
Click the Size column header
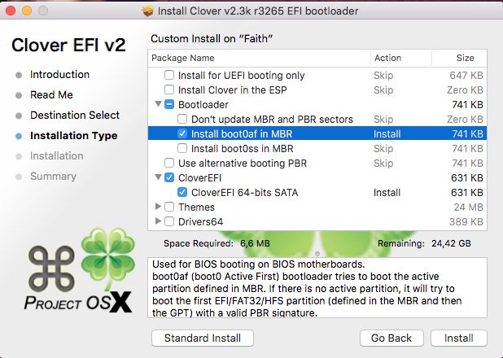click(x=459, y=58)
